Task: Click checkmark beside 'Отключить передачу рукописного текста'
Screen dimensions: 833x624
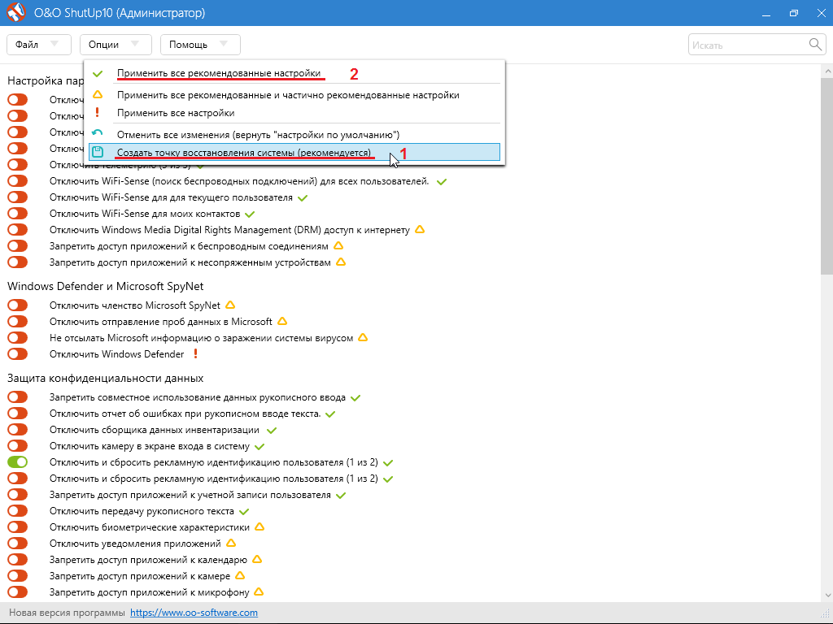Action: tap(244, 512)
